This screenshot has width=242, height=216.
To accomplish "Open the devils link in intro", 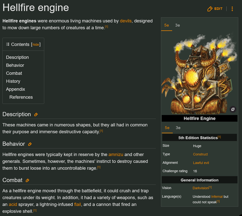I will [x=126, y=21].
